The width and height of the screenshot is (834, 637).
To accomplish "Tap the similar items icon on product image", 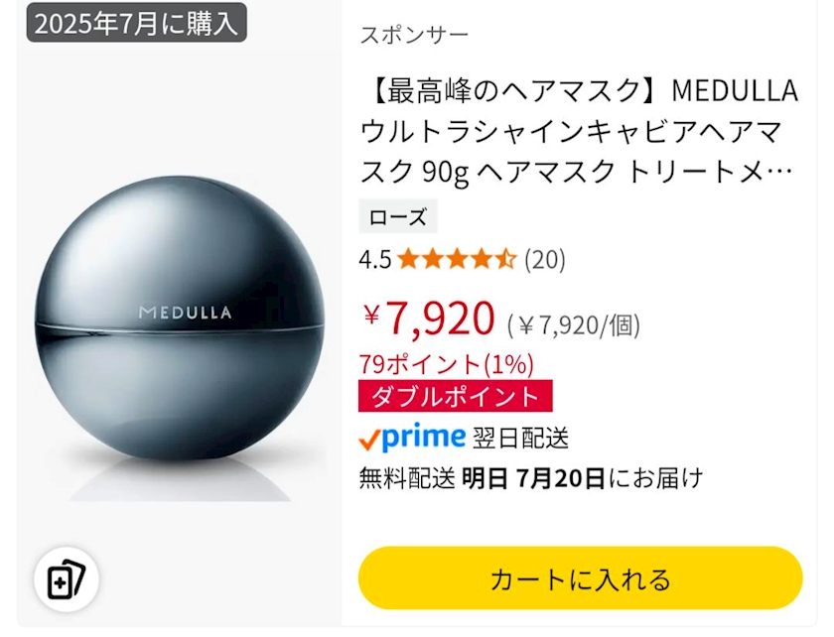I will [66, 580].
